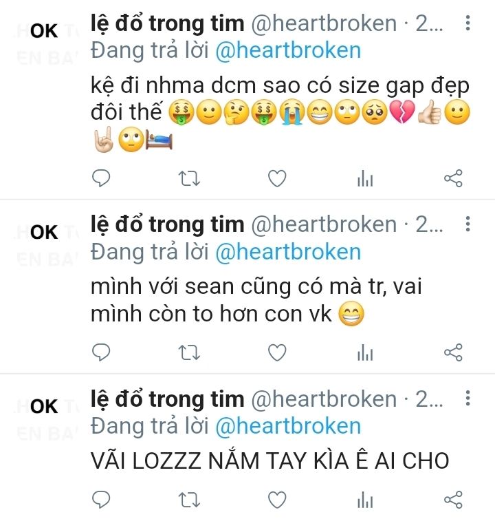Open more options on 'VÃI LOZZZ' tweet

click(467, 398)
